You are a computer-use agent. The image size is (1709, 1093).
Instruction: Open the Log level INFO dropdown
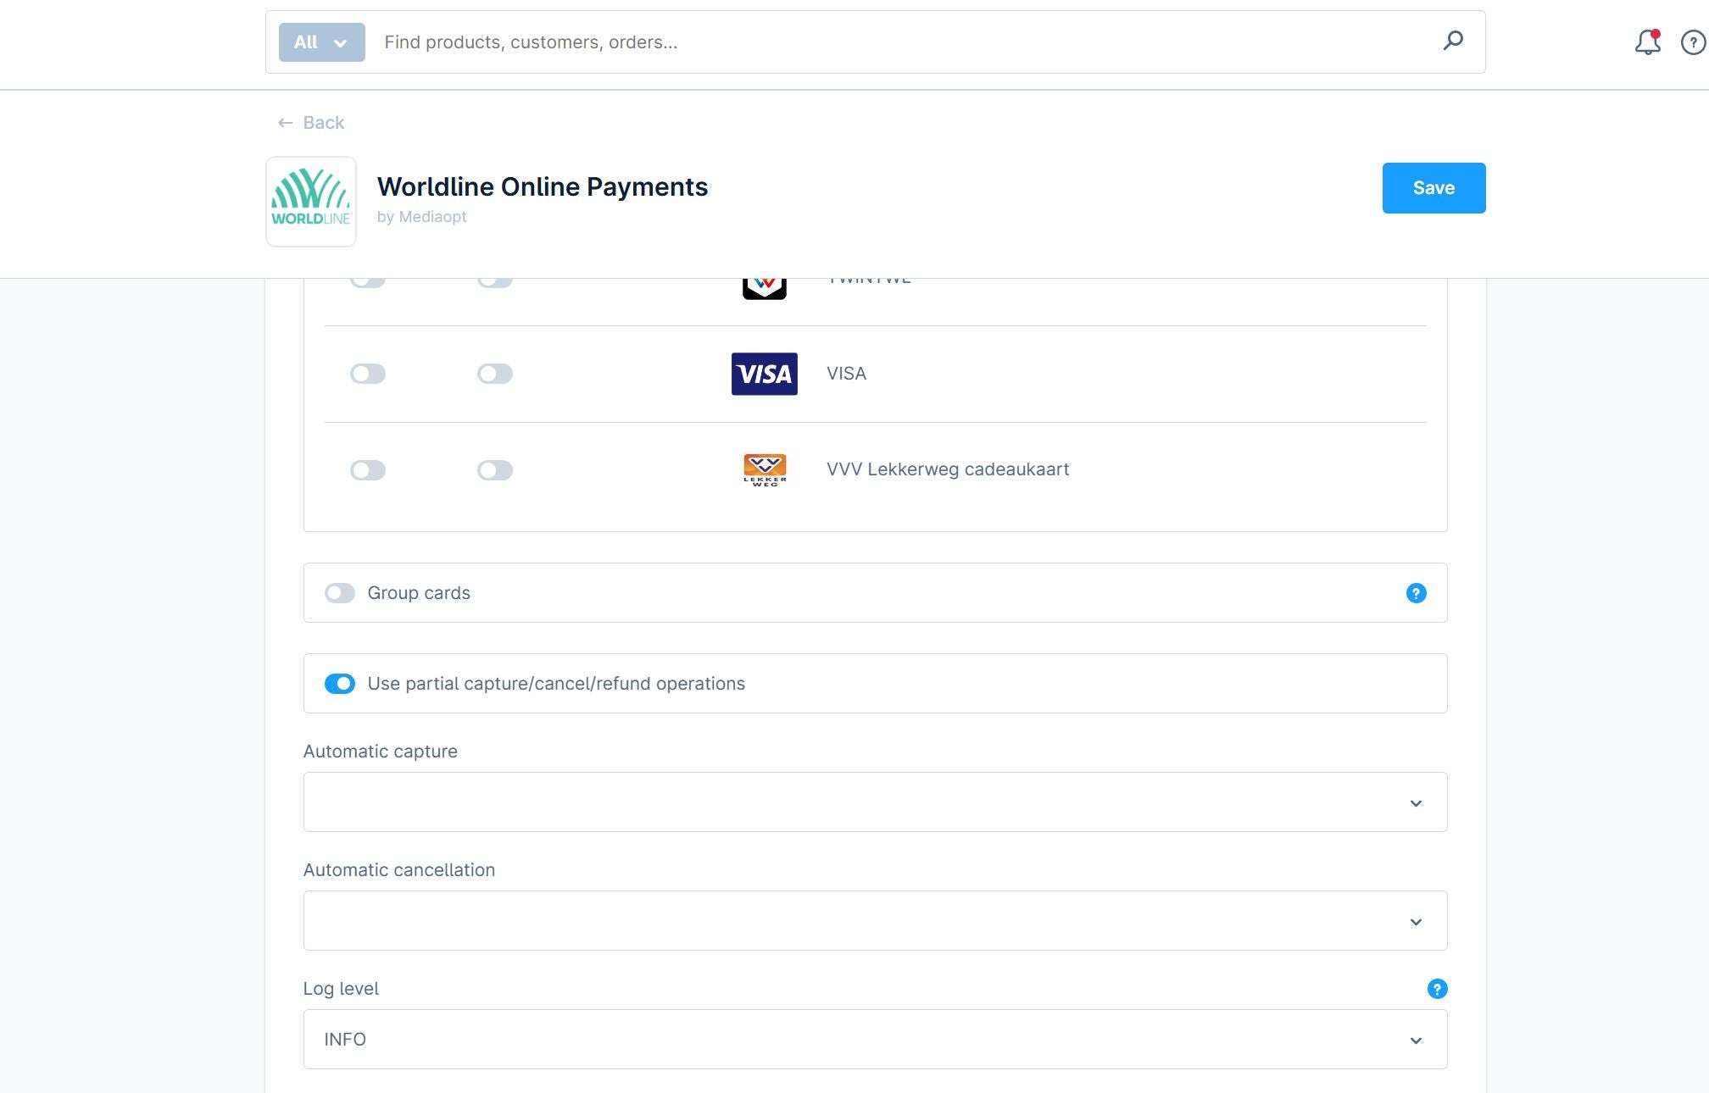[x=875, y=1040]
